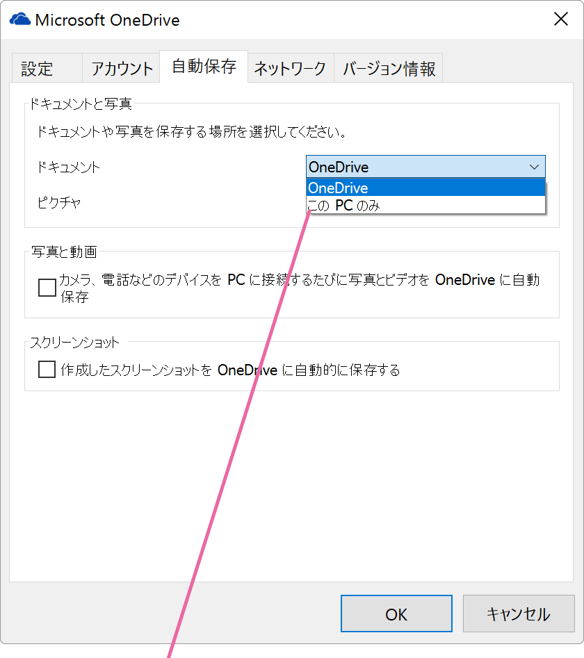Click the ドキュメント label text
Viewport: 584px width, 658px height.
pyautogui.click(x=68, y=167)
